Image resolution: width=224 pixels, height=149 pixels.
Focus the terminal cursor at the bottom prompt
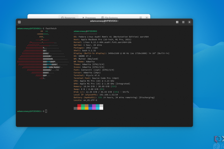pyautogui.click(x=46, y=111)
